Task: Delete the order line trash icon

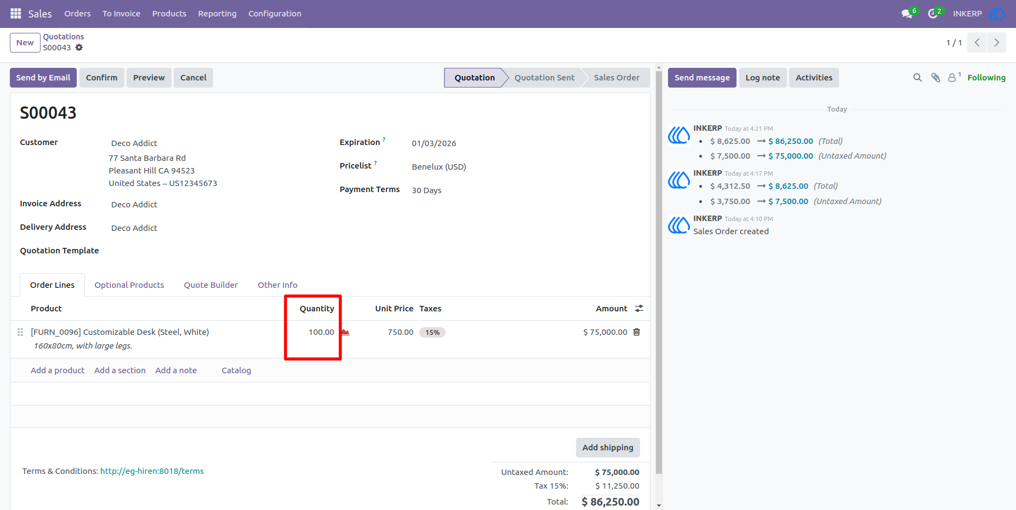Action: tap(636, 332)
